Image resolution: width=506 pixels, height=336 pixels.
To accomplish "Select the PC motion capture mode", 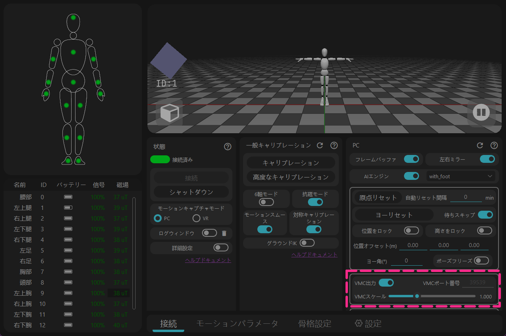I will 158,218.
